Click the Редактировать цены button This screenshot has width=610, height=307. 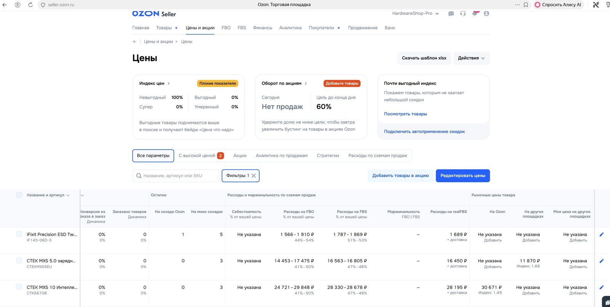[x=463, y=175]
